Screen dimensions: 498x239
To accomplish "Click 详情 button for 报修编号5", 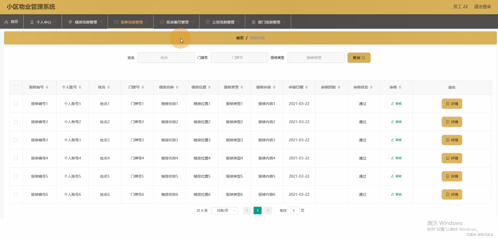I will pyautogui.click(x=452, y=176).
